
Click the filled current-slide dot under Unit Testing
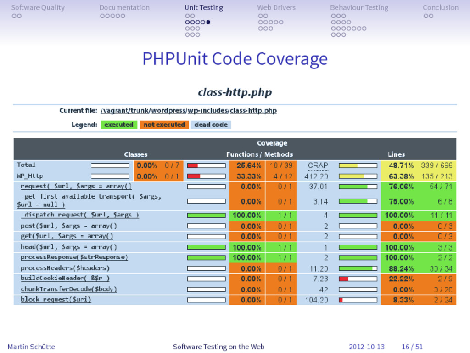(208, 22)
